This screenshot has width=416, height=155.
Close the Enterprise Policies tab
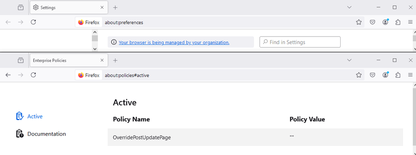pyautogui.click(x=102, y=60)
